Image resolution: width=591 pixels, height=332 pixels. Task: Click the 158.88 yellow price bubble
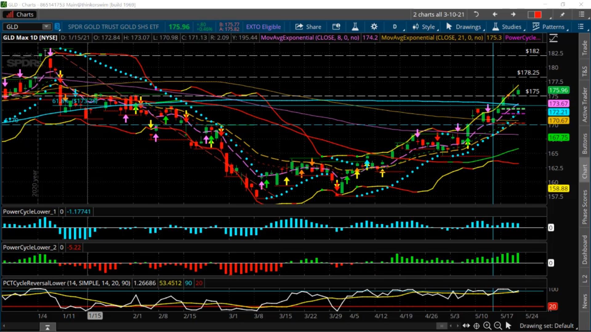(558, 188)
